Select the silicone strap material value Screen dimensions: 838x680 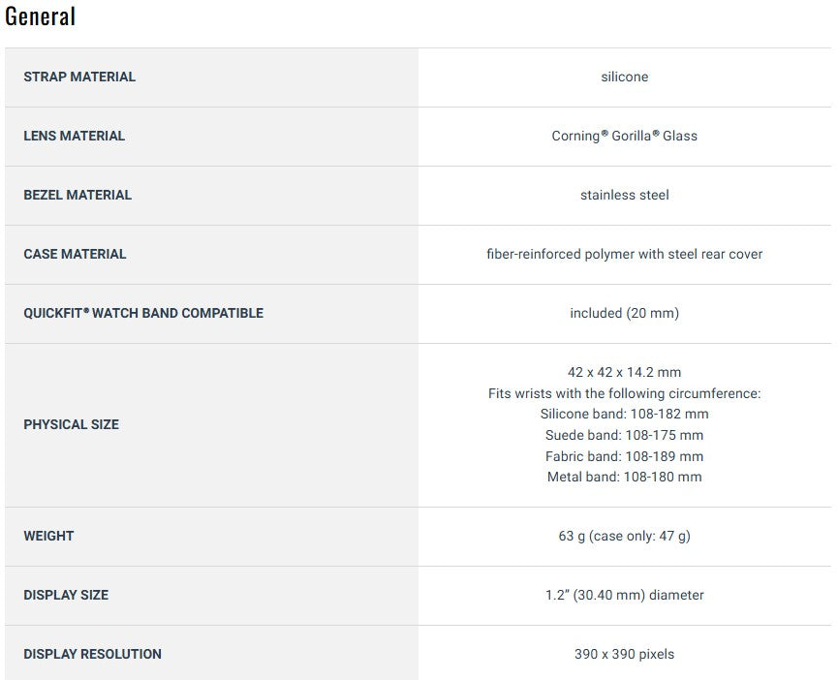(624, 77)
